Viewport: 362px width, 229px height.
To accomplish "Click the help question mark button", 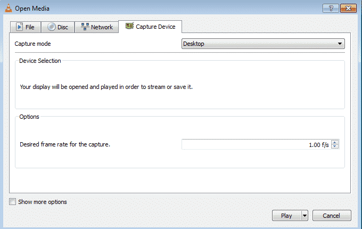I will pos(331,8).
